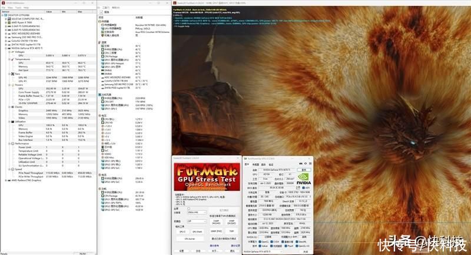The height and width of the screenshot is (255, 471).
Task: Click the 查找 lookup button in GPU-Z
Action: click(304, 170)
